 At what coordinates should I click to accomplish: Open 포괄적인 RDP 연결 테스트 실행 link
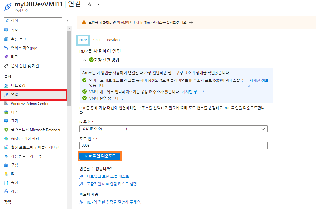[x=112, y=184]
